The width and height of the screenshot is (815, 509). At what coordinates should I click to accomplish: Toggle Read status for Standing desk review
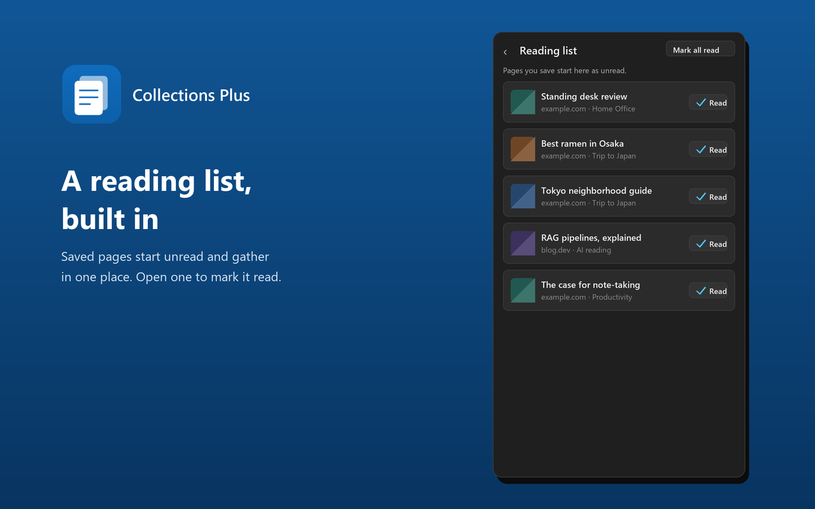tap(708, 102)
